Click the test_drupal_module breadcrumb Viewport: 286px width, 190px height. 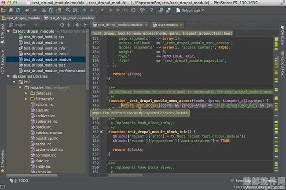pos(21,18)
